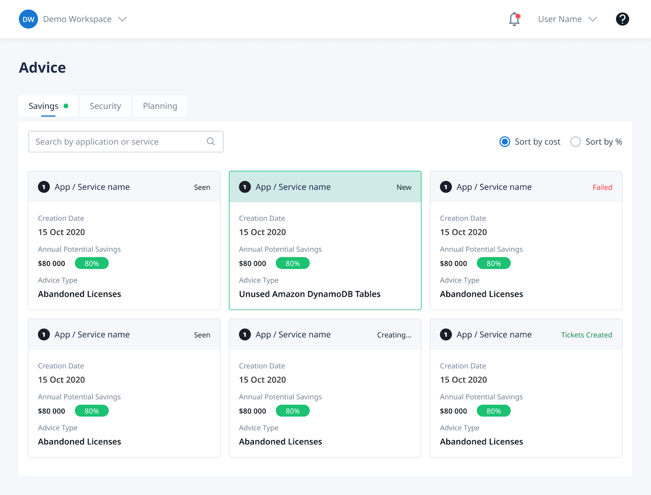Click the Tickets Created status label
Viewport: 651px width, 495px height.
click(586, 335)
